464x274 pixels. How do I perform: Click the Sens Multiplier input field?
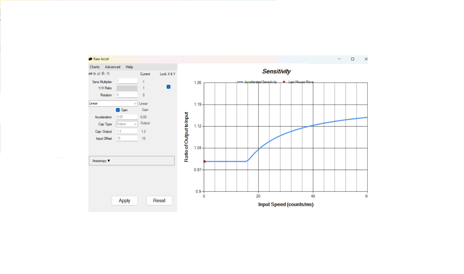pos(127,81)
